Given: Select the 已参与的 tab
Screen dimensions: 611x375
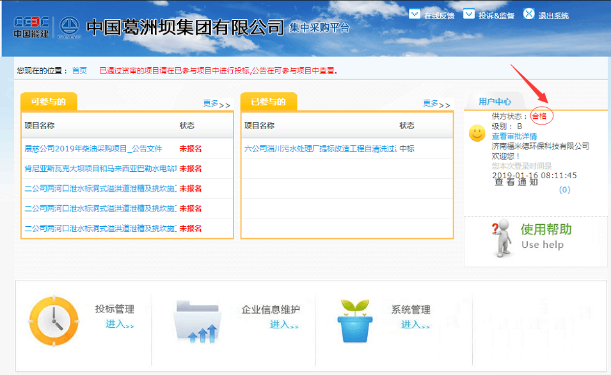Looking at the screenshot, I should (268, 102).
